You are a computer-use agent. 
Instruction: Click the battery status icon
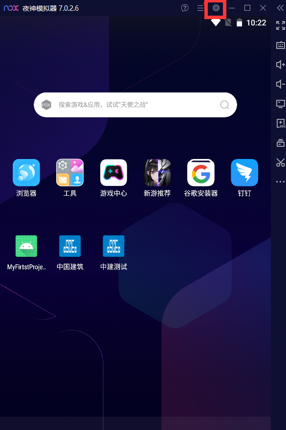[239, 23]
